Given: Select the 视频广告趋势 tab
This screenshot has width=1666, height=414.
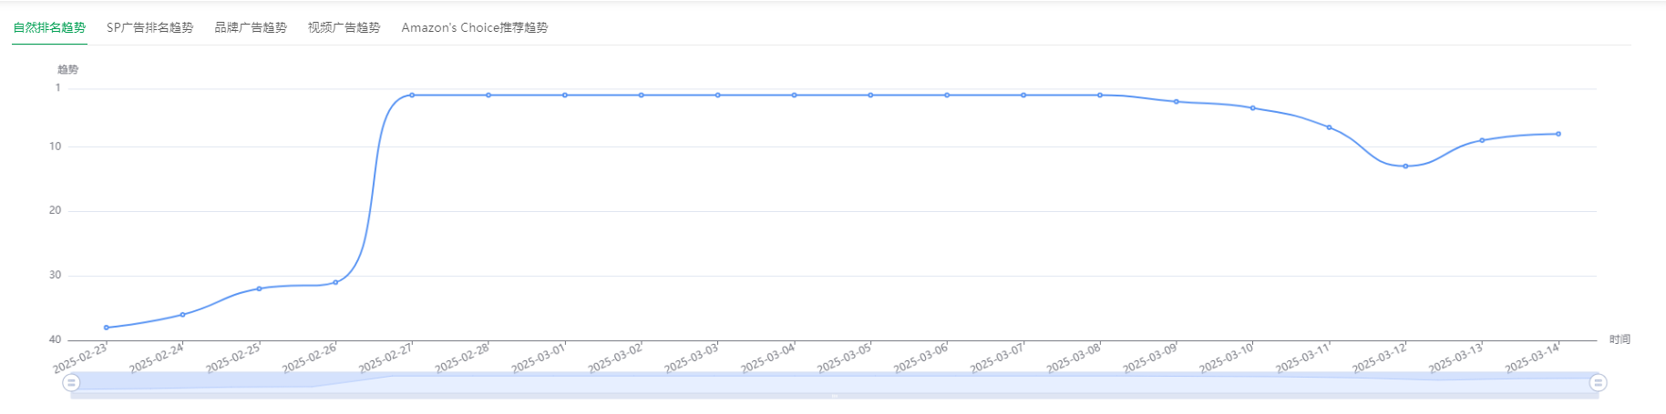Looking at the screenshot, I should [344, 27].
